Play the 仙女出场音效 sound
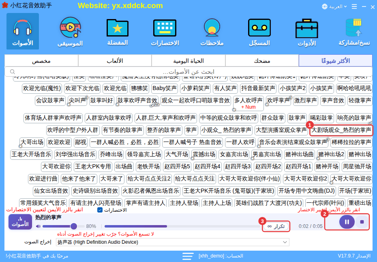This screenshot has height=262, width=377. pyautogui.click(x=51, y=191)
